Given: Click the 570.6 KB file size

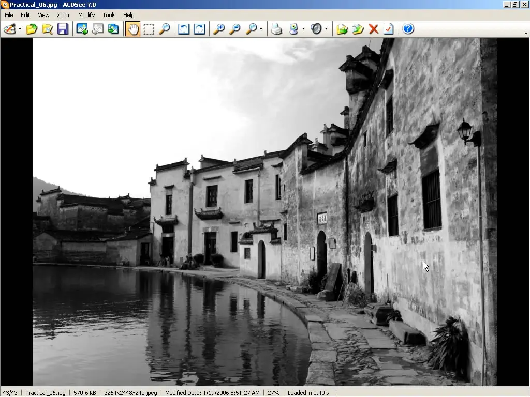Looking at the screenshot, I should click(x=84, y=393).
